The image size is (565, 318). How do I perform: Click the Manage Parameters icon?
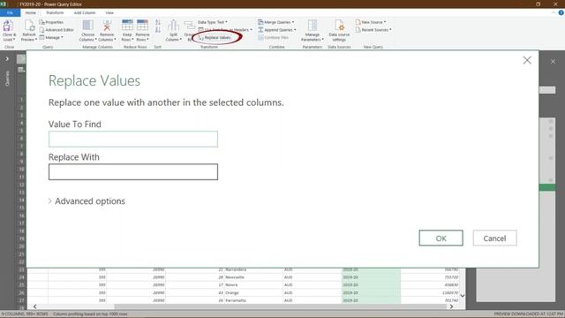tap(312, 26)
